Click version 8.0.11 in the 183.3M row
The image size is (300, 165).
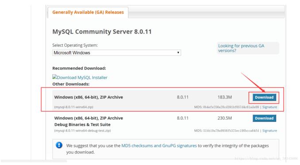tap(183, 97)
